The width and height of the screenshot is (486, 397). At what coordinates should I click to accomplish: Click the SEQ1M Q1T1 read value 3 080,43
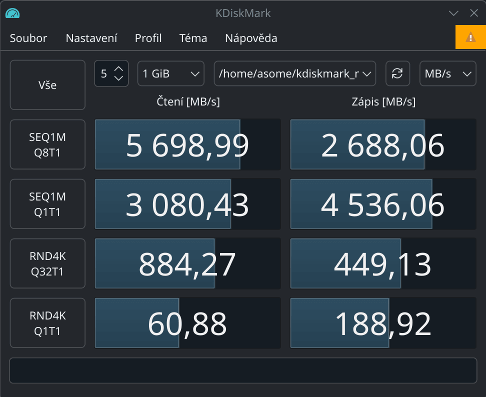coord(187,204)
